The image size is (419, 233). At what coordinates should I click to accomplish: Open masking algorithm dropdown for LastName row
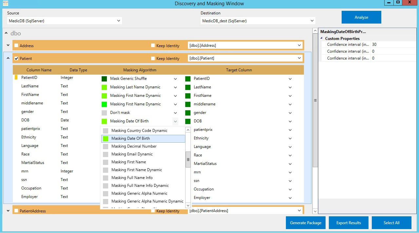175,87
